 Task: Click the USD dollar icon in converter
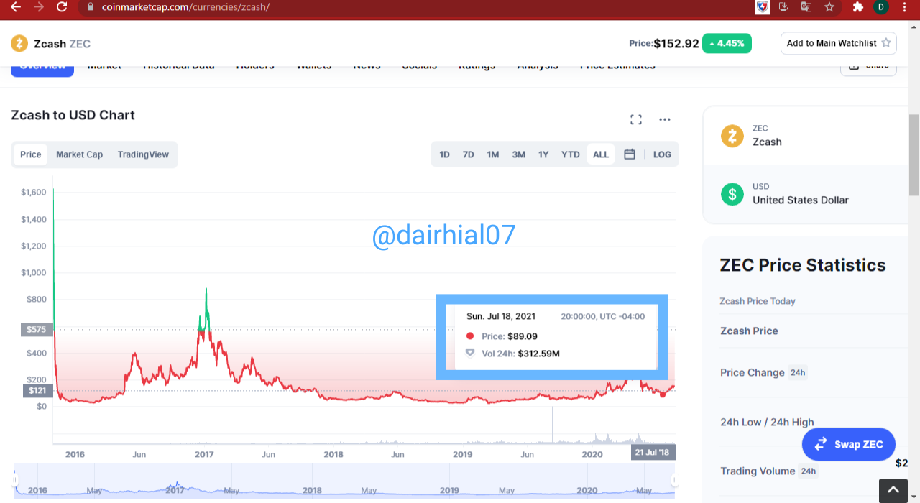point(732,194)
